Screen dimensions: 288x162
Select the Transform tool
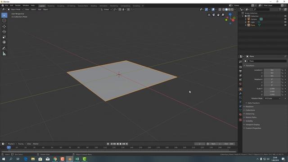click(x=4, y=42)
